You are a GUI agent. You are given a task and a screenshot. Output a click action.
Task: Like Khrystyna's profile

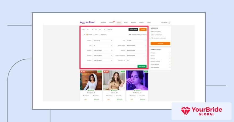point(86,100)
